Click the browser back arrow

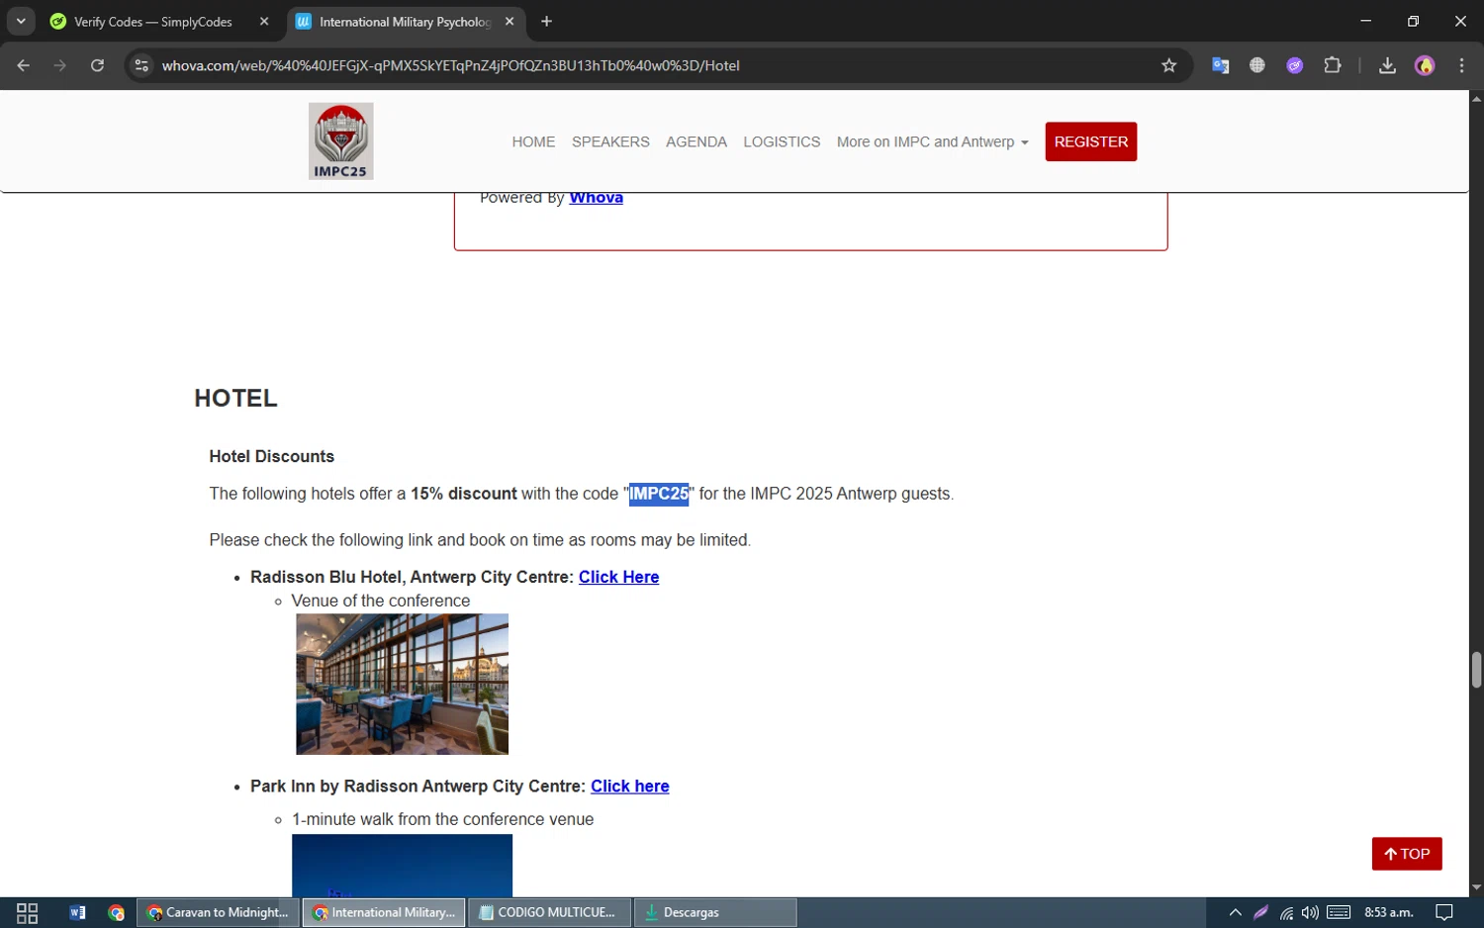point(24,65)
